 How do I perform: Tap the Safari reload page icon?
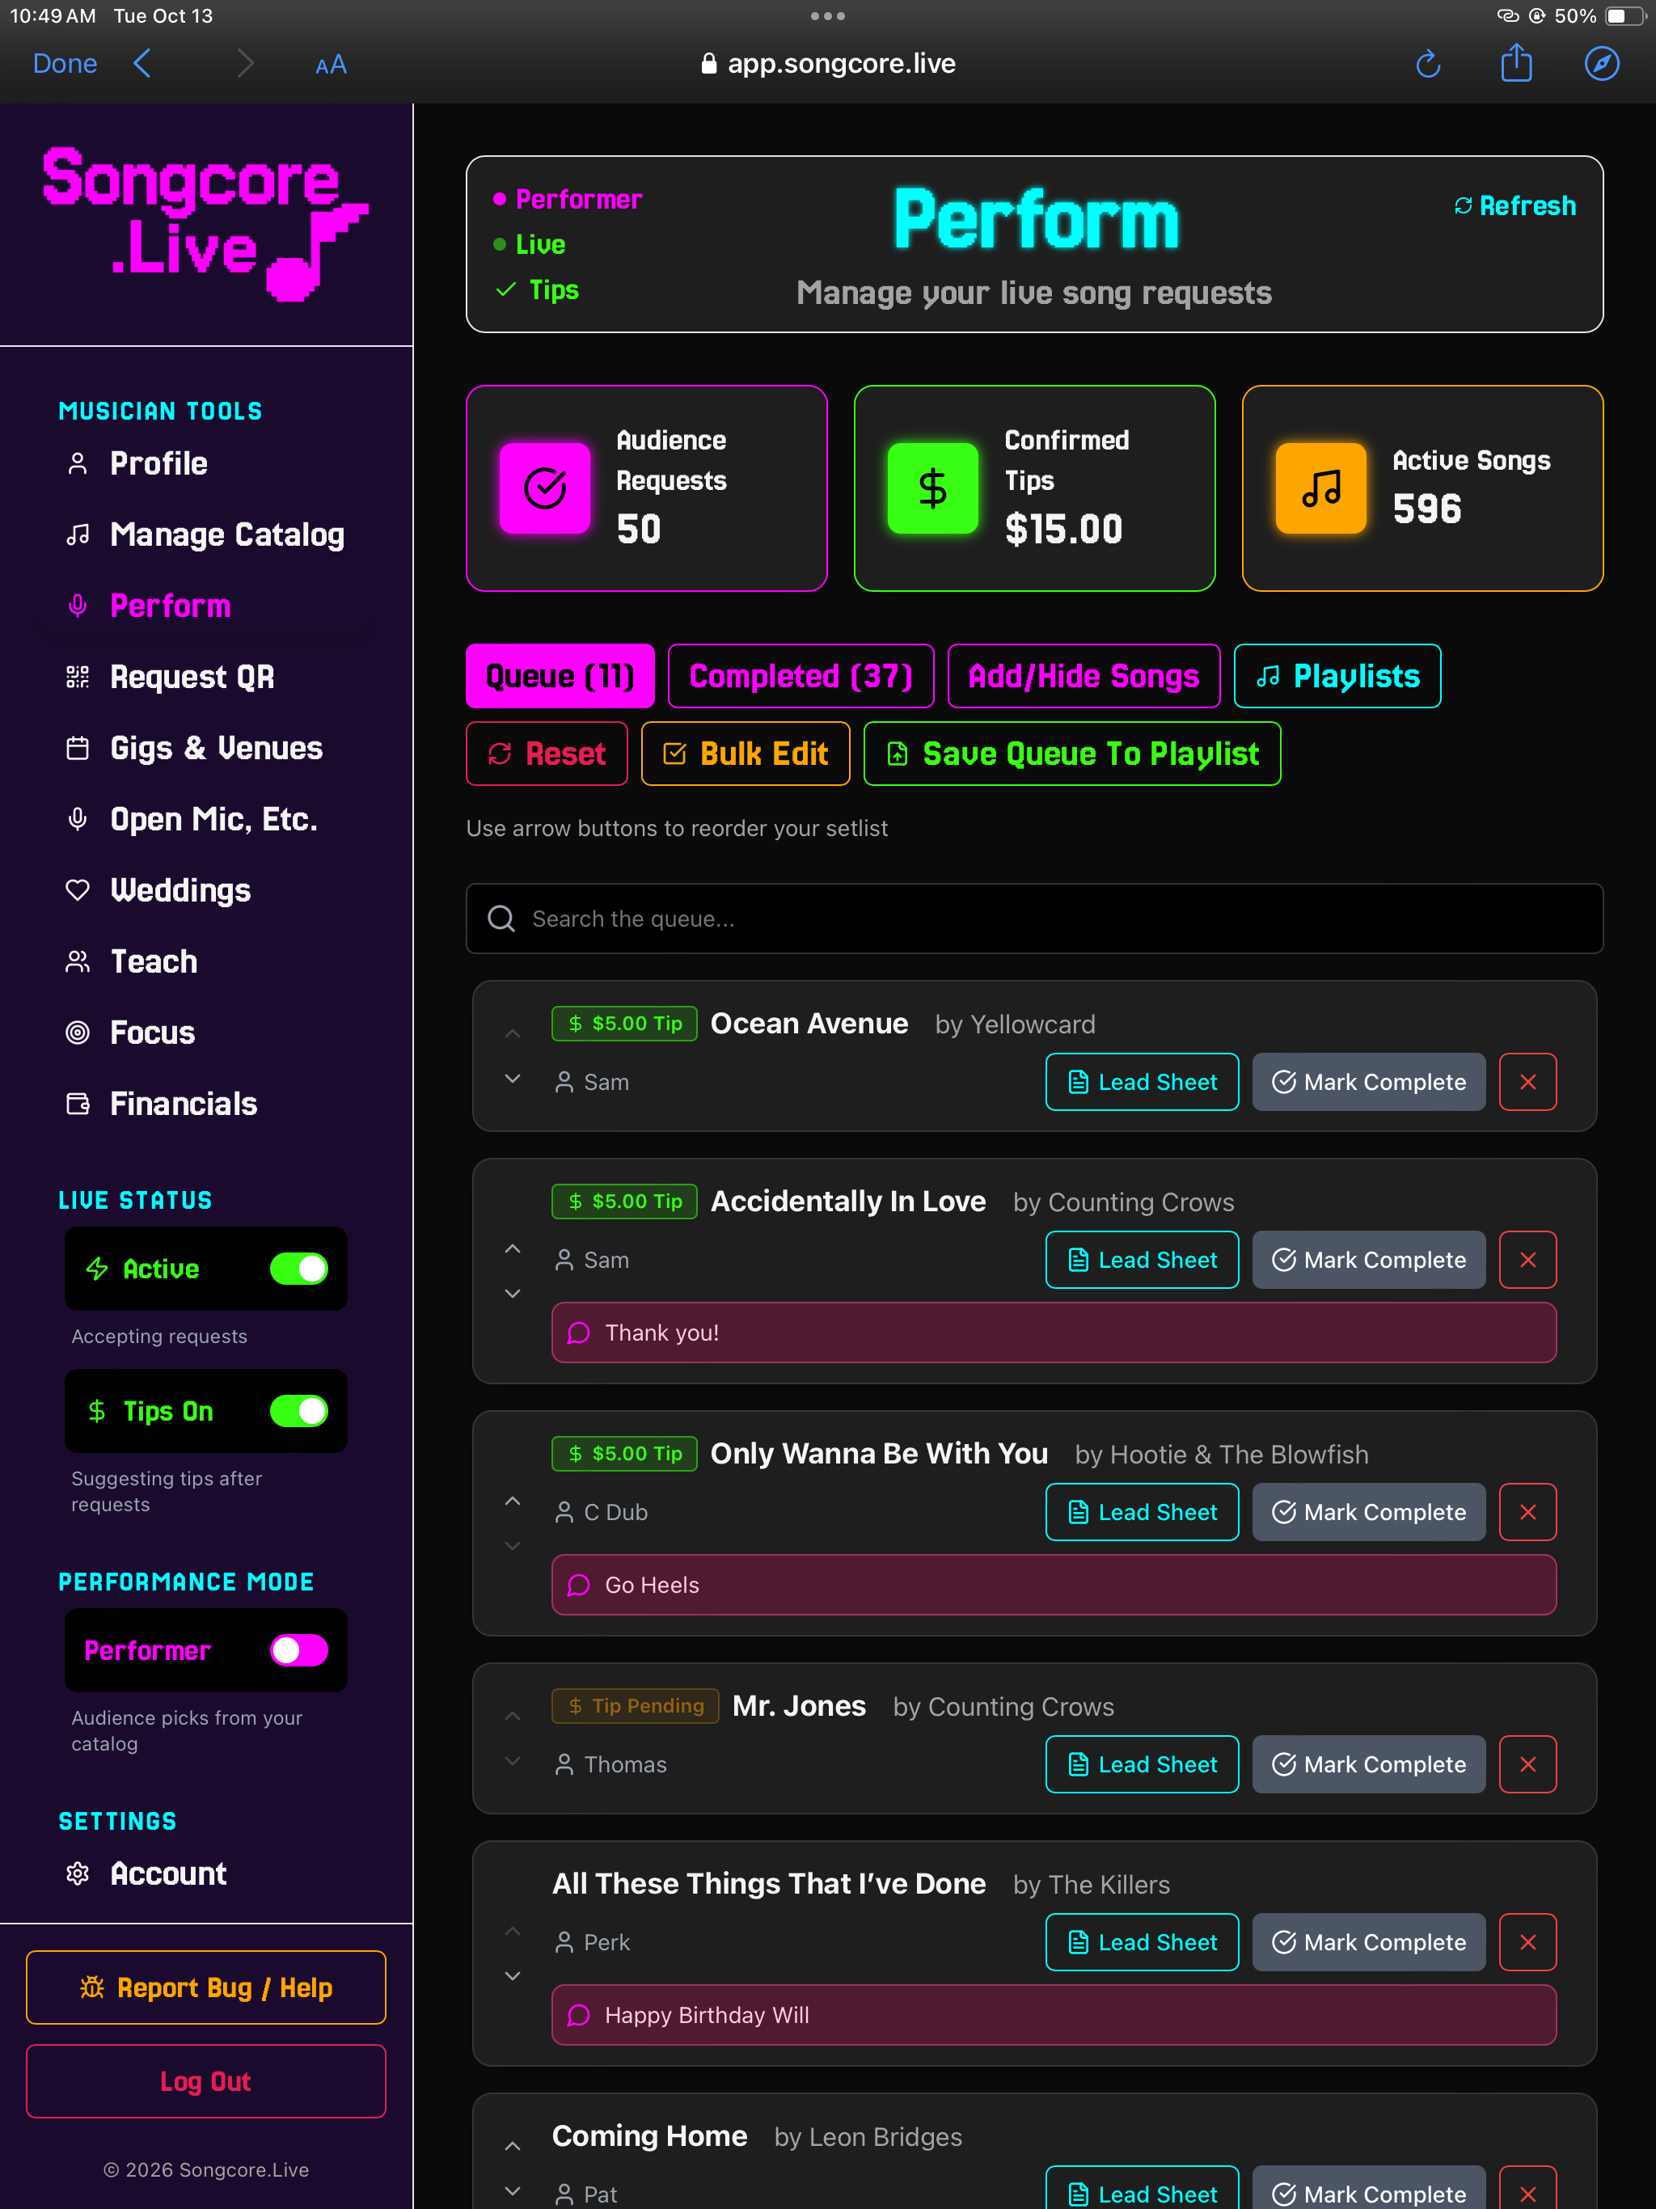tap(1428, 64)
